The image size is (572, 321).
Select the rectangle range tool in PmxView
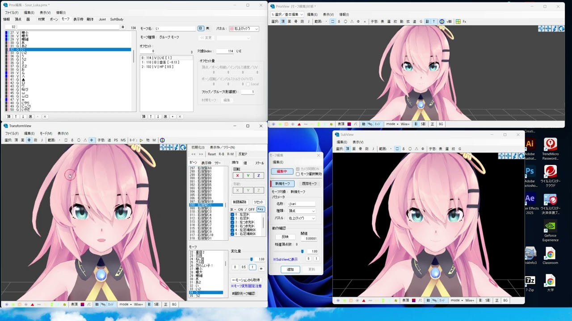tap(332, 21)
